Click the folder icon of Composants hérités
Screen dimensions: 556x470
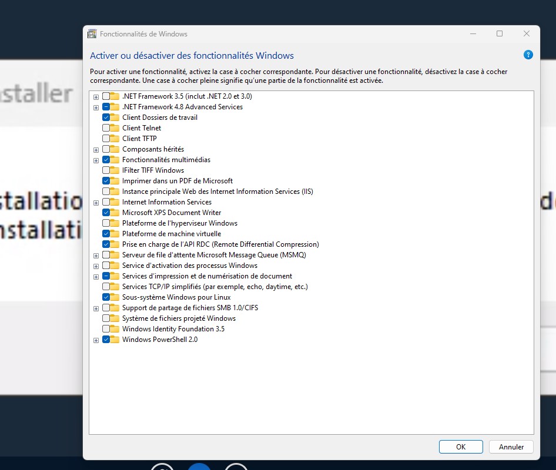tap(115, 149)
